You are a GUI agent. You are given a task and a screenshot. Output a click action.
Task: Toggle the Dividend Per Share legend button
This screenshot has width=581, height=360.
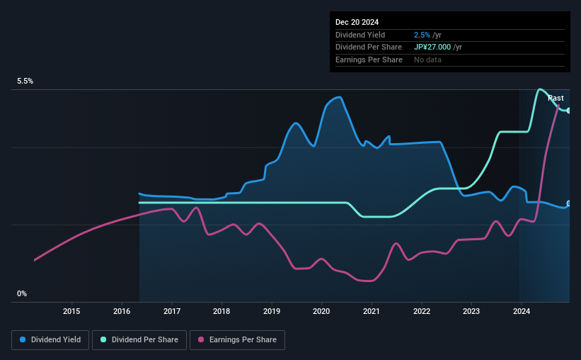click(x=139, y=340)
